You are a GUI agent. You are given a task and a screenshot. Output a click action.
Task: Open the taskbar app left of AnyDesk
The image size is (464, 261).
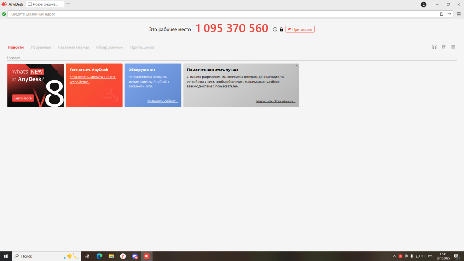[x=135, y=256]
